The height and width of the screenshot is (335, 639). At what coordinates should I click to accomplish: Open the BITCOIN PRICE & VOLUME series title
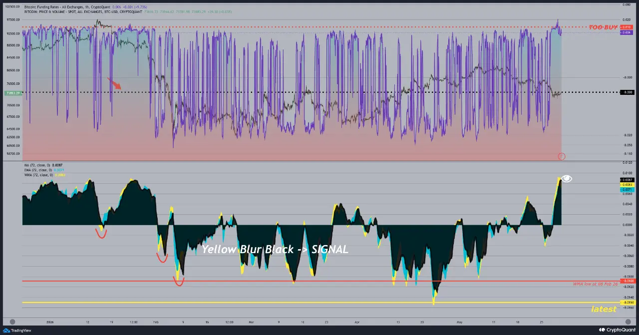click(x=83, y=11)
